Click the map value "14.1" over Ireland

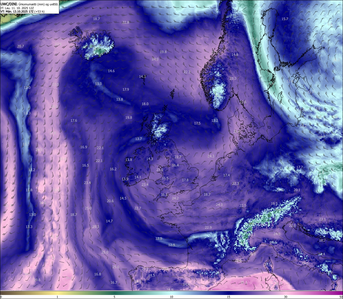(138, 177)
